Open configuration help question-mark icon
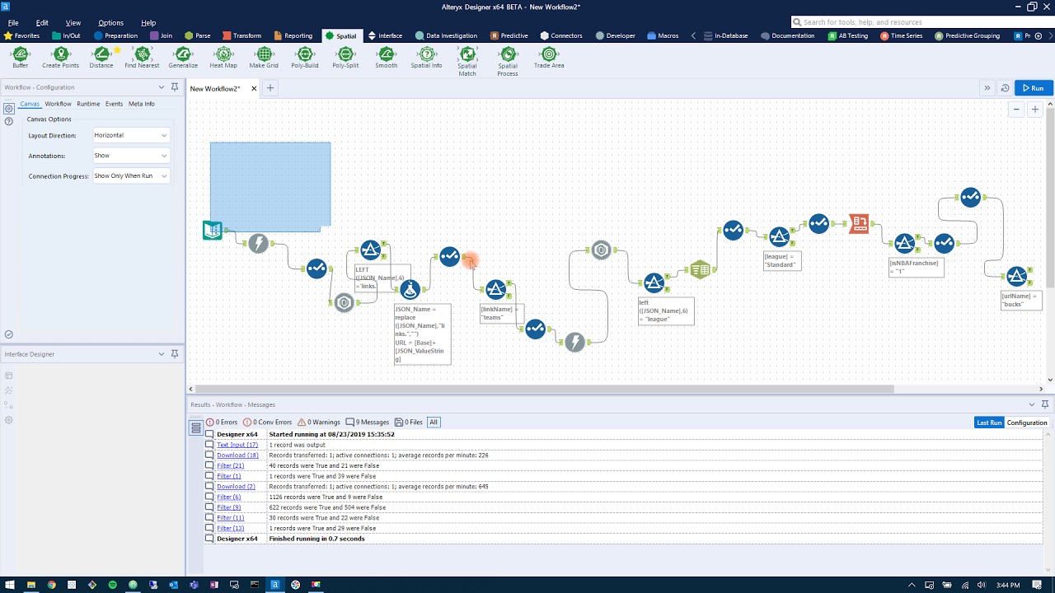The image size is (1055, 593). [x=9, y=121]
